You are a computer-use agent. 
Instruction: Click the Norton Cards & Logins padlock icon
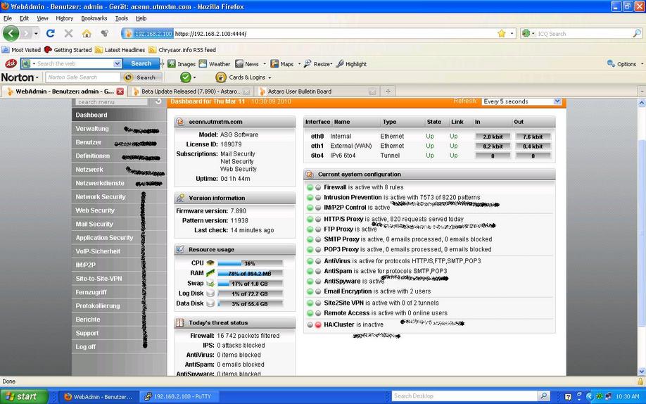(x=220, y=77)
